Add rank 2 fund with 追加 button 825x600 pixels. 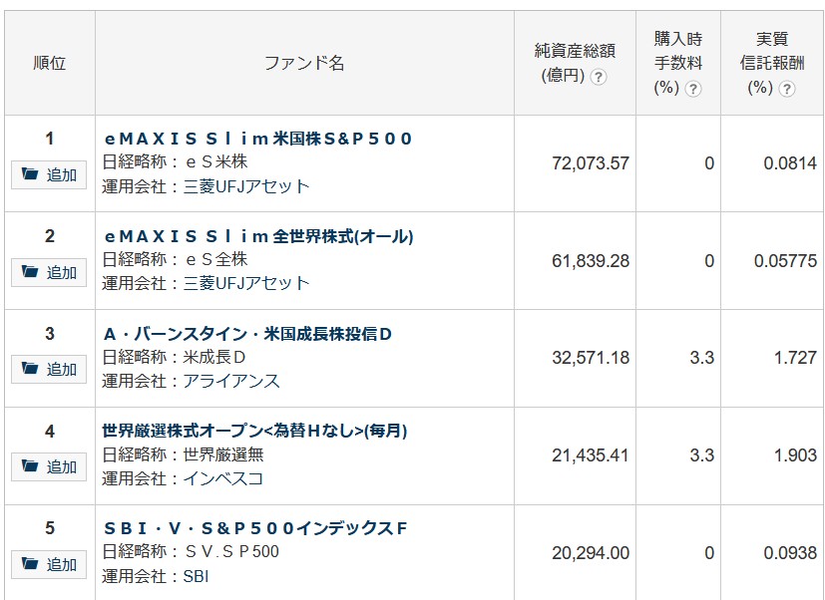(x=49, y=272)
